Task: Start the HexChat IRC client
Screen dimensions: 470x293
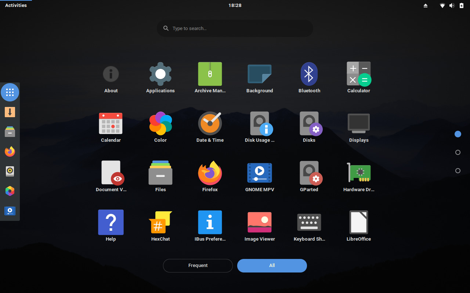Action: click(160, 222)
